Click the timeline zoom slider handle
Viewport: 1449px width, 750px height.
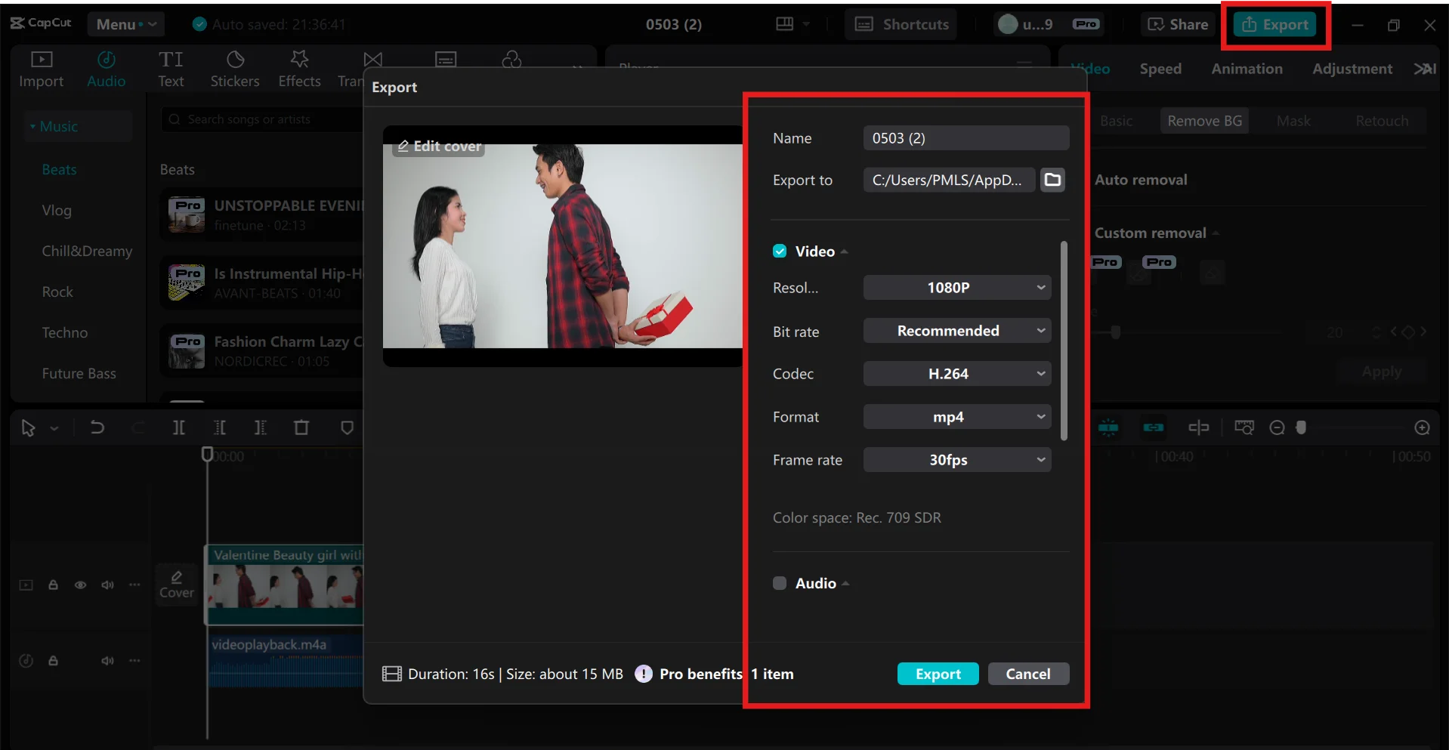pyautogui.click(x=1301, y=428)
